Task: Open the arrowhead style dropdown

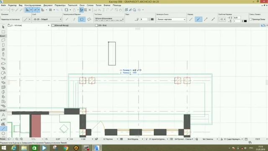Action: (x=222, y=19)
